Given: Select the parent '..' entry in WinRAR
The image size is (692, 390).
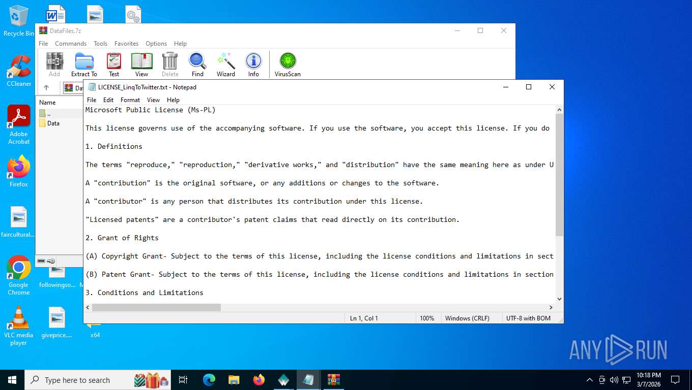Looking at the screenshot, I should (48, 114).
